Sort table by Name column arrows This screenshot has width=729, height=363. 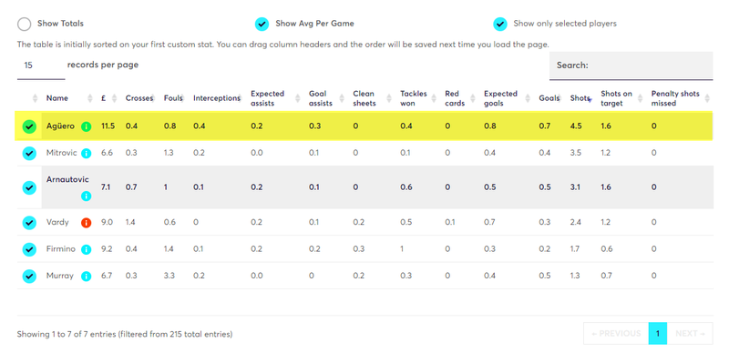90,98
